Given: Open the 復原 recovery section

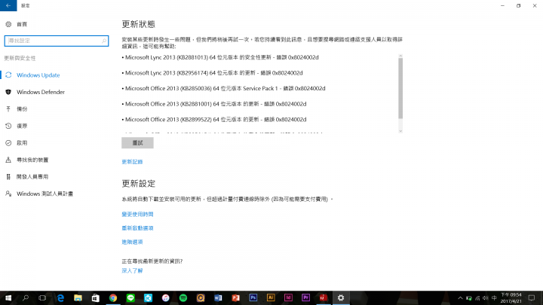Looking at the screenshot, I should click(x=22, y=126).
